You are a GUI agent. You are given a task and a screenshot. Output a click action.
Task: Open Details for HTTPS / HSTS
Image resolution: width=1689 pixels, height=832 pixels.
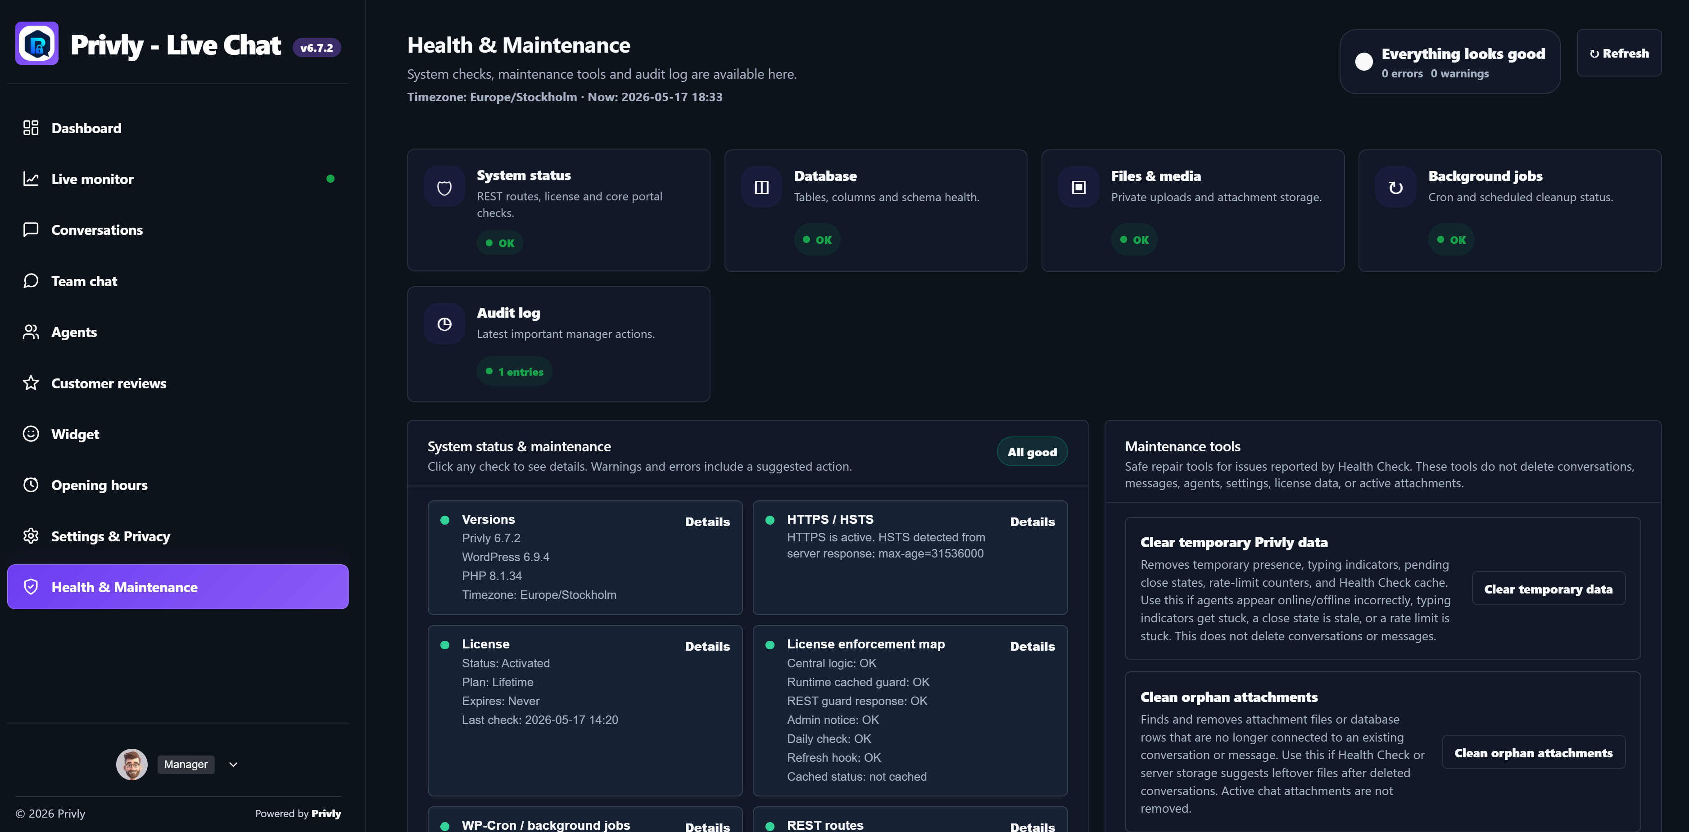click(1032, 522)
